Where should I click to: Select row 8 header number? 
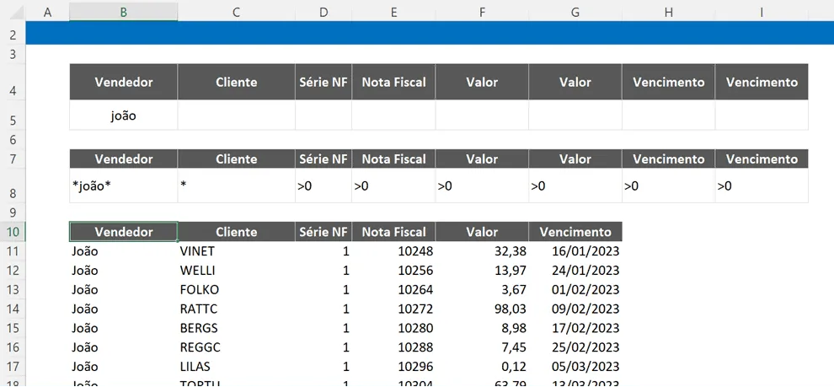pyautogui.click(x=13, y=185)
